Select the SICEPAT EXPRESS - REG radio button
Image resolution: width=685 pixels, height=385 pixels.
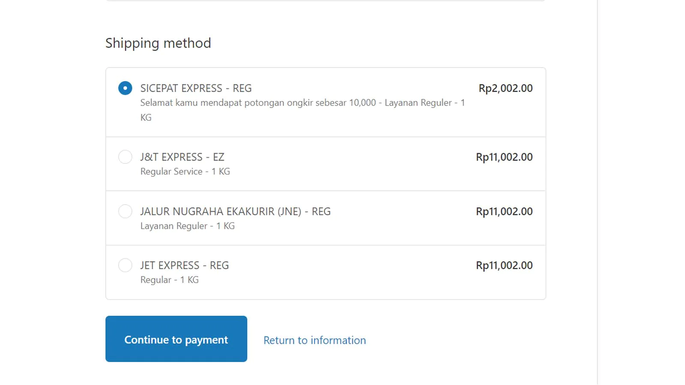tap(125, 88)
